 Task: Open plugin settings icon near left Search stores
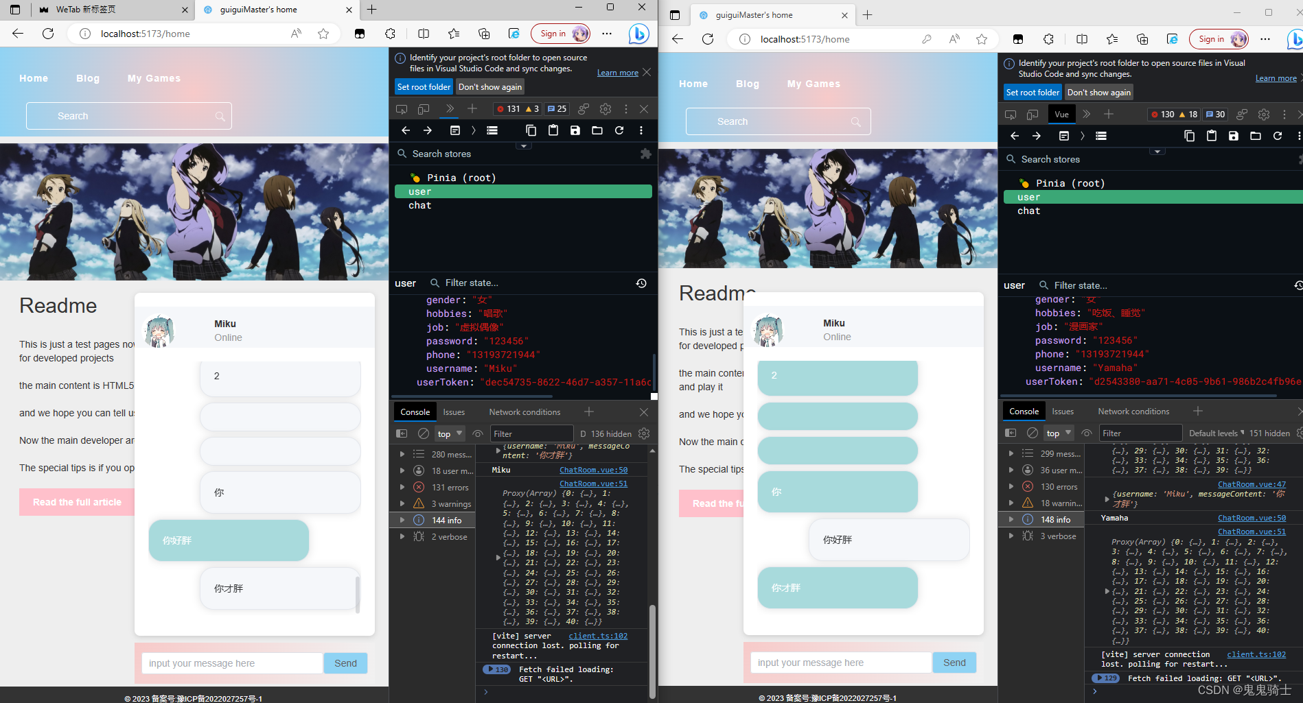pos(645,154)
